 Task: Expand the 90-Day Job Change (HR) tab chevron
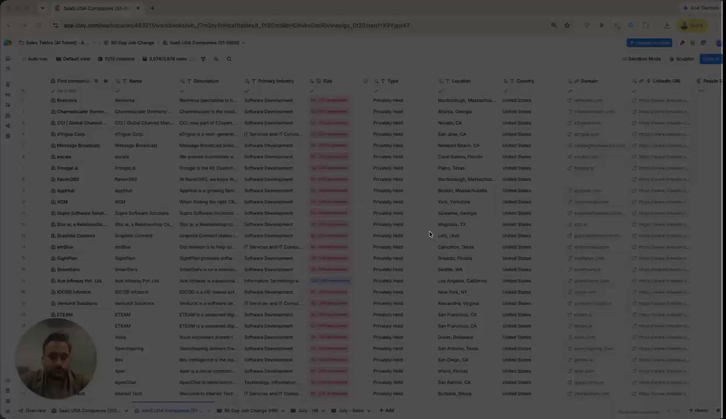pyautogui.click(x=283, y=411)
